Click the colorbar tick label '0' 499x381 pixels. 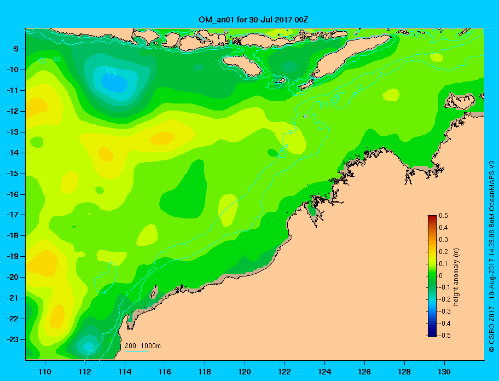tap(441, 276)
